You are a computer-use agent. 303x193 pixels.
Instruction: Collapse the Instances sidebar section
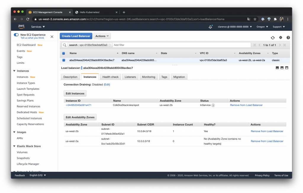[x=14, y=71]
